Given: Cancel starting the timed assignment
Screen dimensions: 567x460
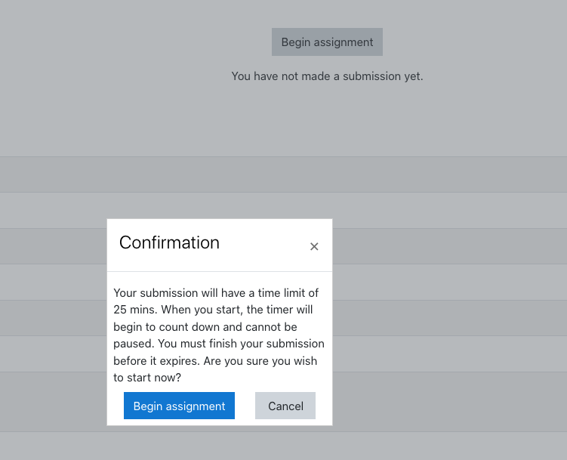Looking at the screenshot, I should point(285,406).
